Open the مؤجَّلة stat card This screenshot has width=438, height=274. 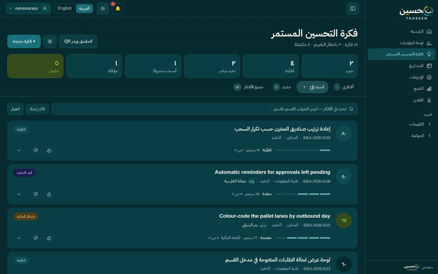coord(94,66)
